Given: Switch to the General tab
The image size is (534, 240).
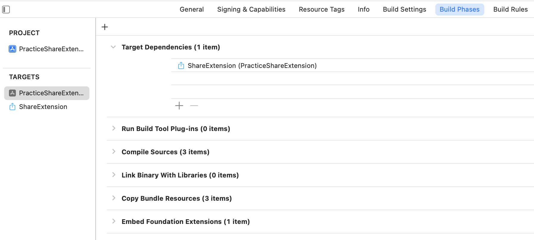Looking at the screenshot, I should pyautogui.click(x=192, y=10).
